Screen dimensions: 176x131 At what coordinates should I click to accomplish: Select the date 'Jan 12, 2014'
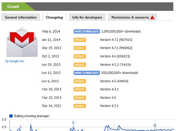(51, 40)
